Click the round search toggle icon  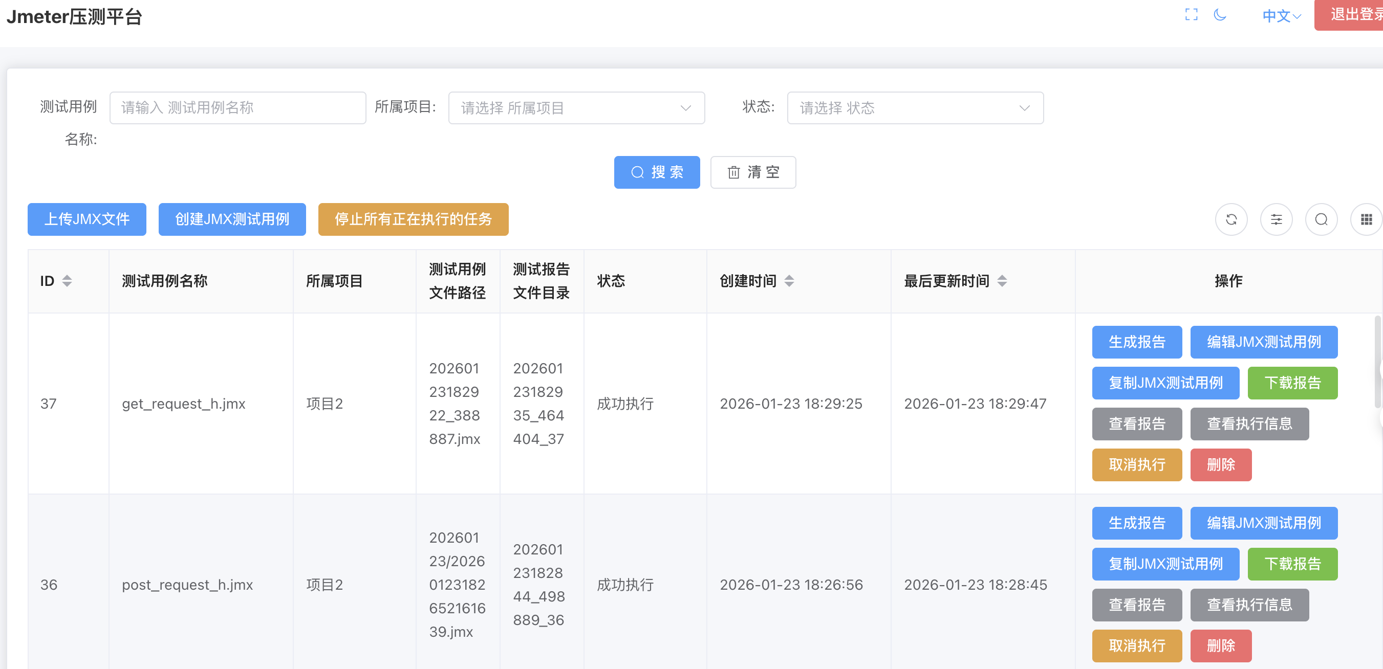(1321, 219)
